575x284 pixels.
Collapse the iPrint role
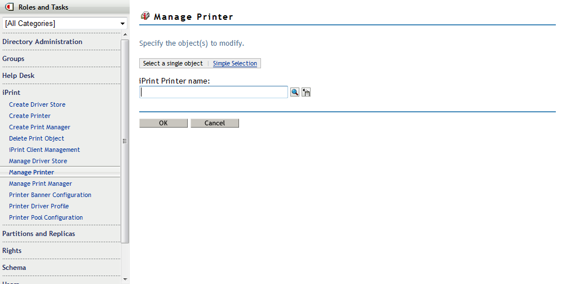pyautogui.click(x=11, y=93)
